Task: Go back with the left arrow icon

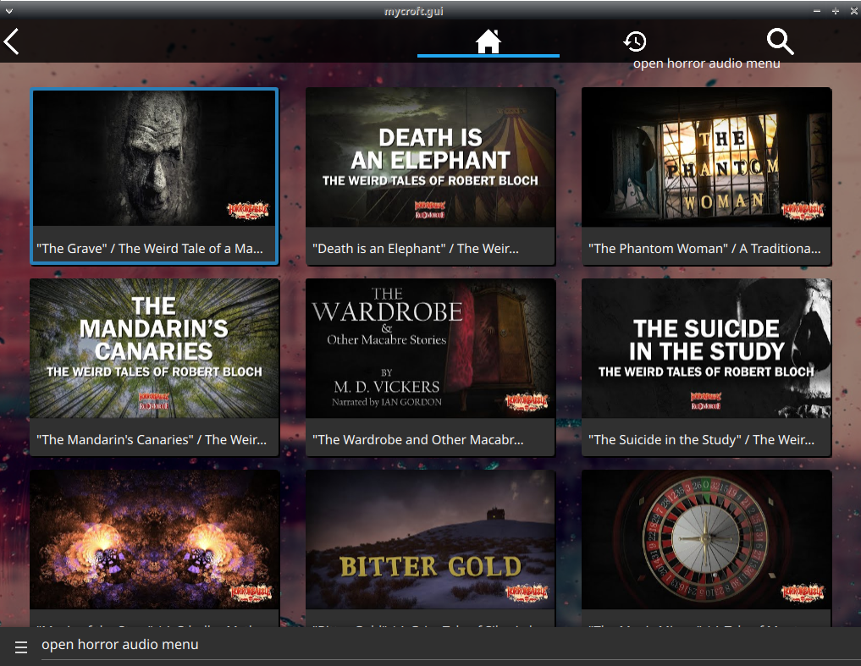Action: (x=12, y=41)
